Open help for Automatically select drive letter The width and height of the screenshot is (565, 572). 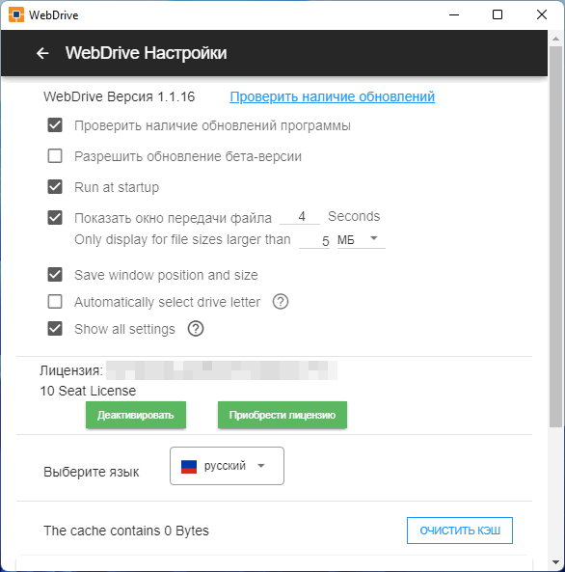[x=281, y=302]
